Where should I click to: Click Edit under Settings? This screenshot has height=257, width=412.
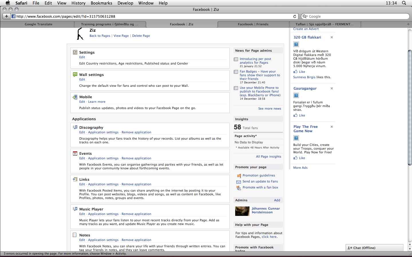tap(82, 57)
